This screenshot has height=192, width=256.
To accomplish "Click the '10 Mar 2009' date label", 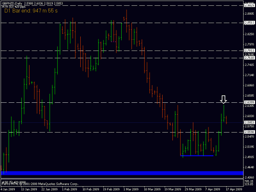I will [152, 189].
